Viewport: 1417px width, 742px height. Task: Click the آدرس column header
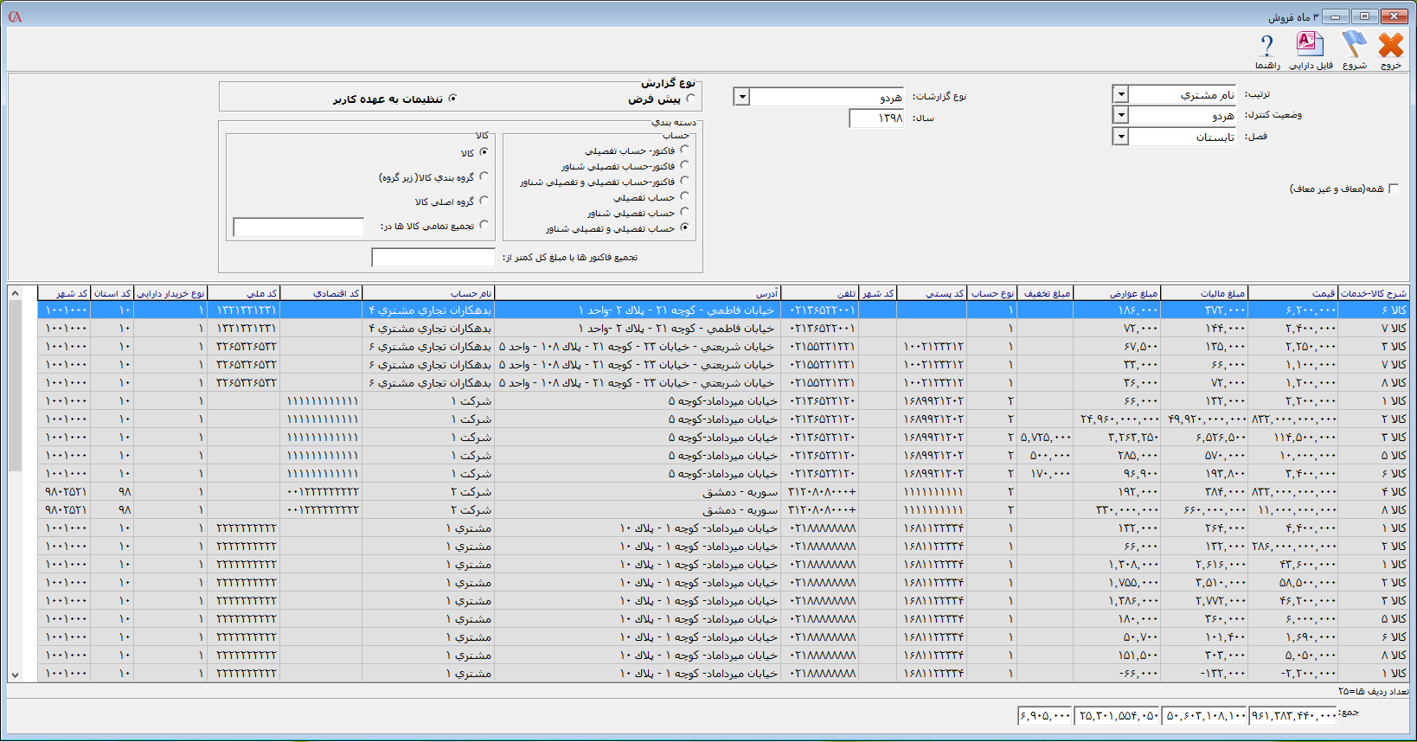pyautogui.click(x=637, y=293)
